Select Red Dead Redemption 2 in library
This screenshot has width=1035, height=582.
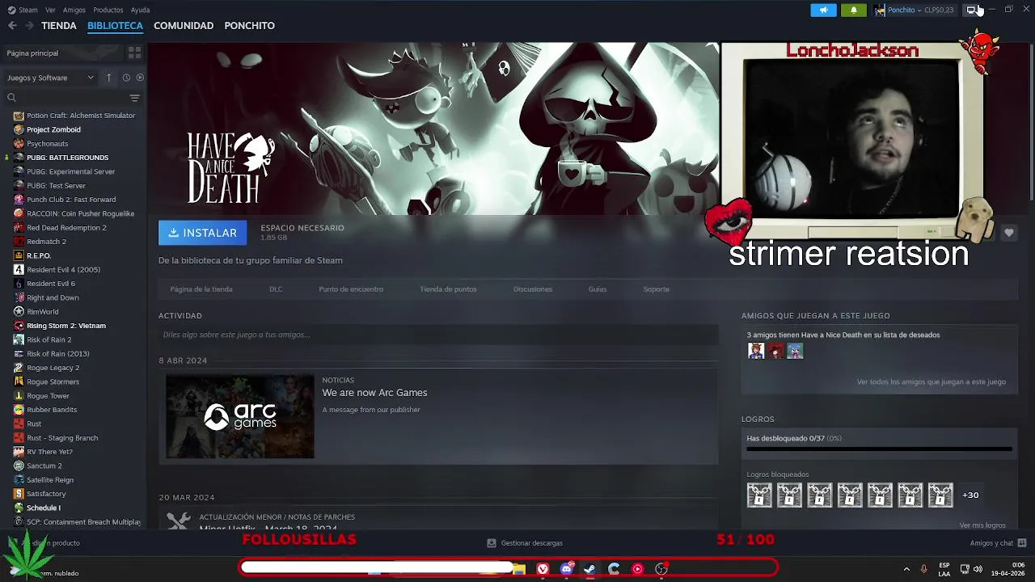tap(66, 228)
